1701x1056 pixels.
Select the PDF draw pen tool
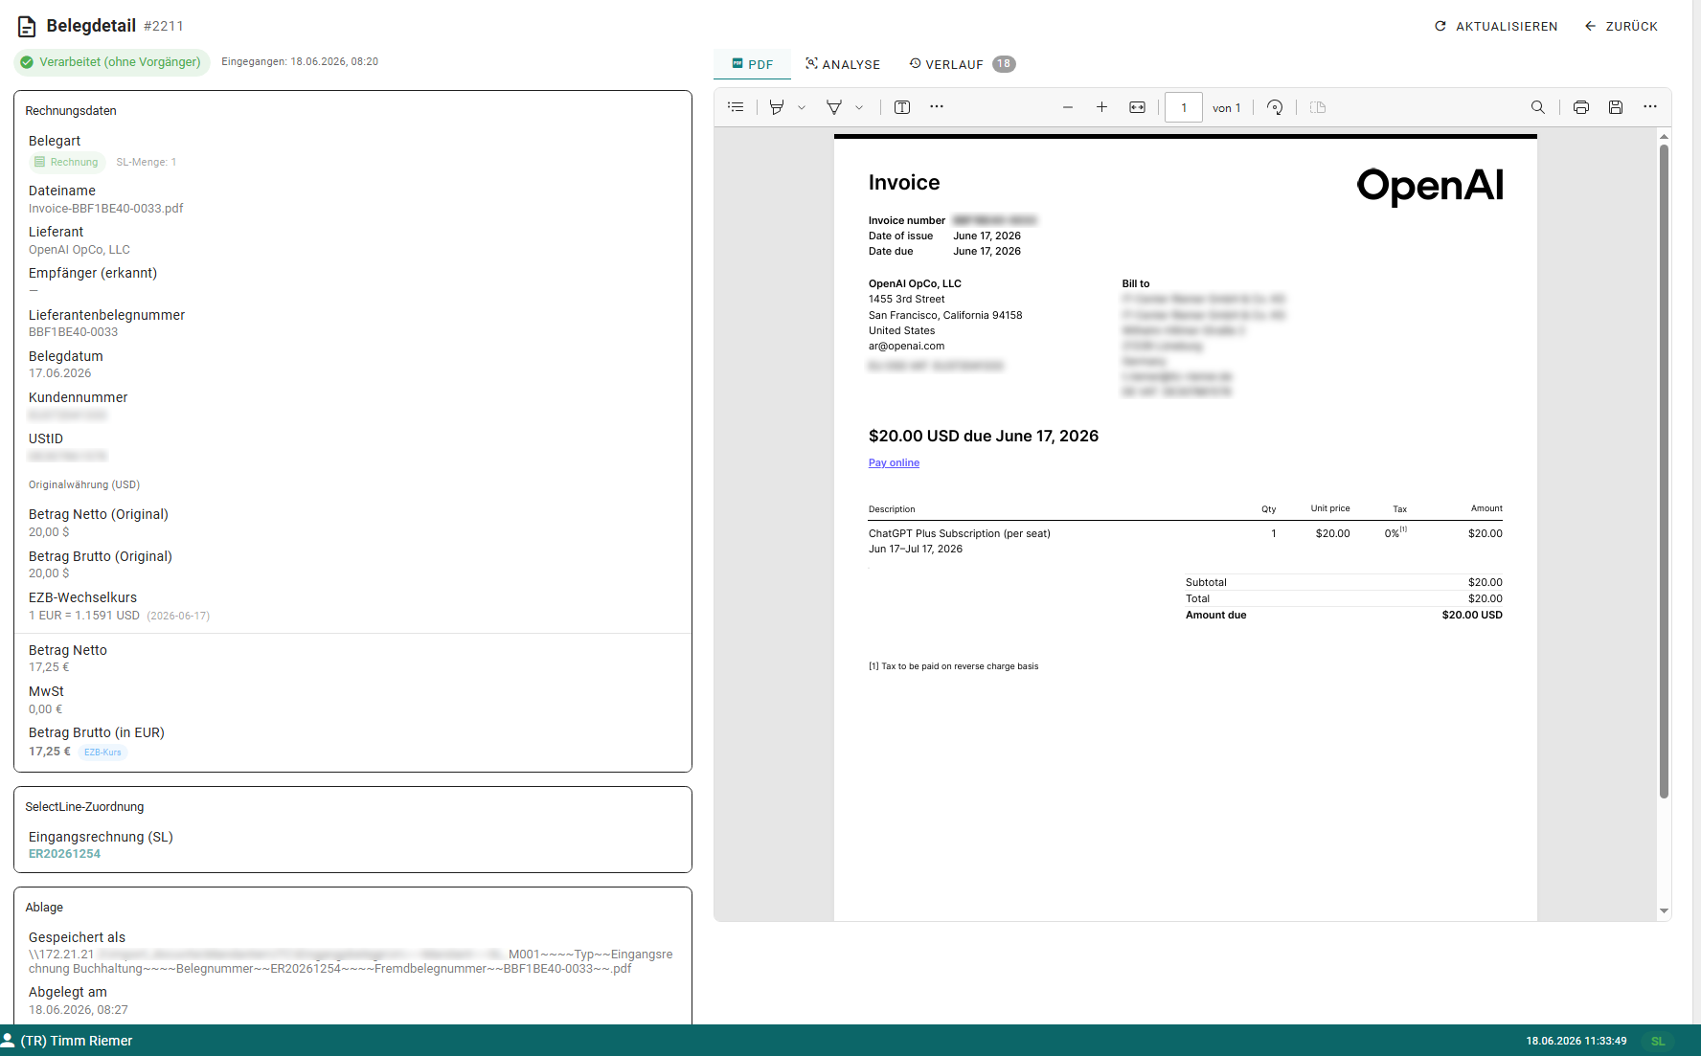click(834, 107)
